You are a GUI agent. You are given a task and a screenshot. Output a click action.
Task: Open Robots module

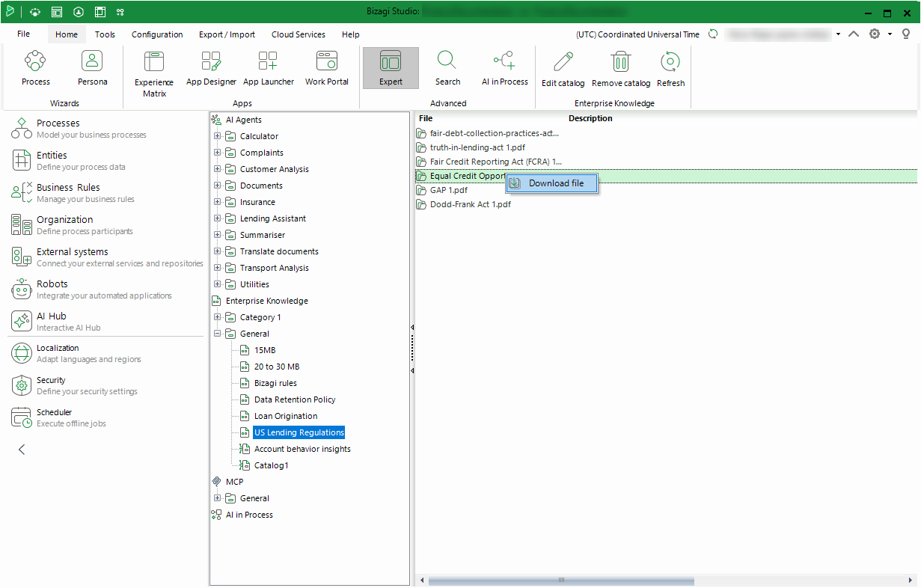coord(91,289)
